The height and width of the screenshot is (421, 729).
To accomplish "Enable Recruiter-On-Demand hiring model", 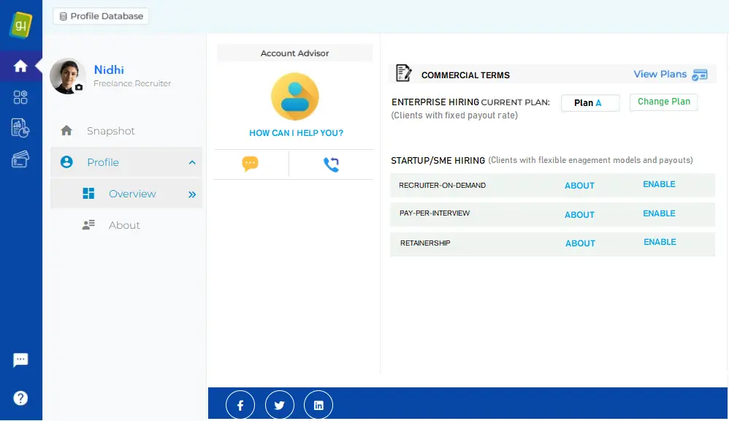I will click(x=659, y=184).
